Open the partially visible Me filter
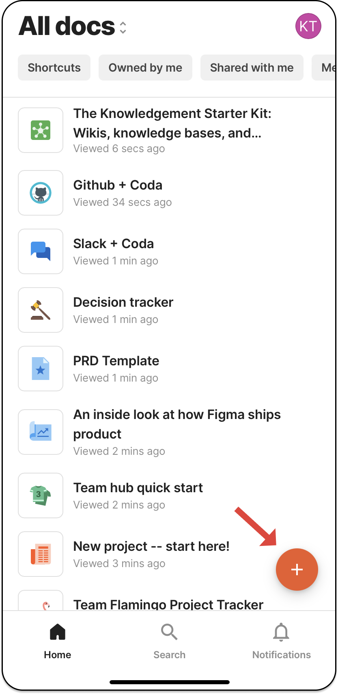The width and height of the screenshot is (338, 694). tap(327, 68)
